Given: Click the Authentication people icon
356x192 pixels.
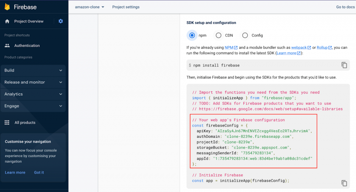Looking at the screenshot, I should pos(7,46).
